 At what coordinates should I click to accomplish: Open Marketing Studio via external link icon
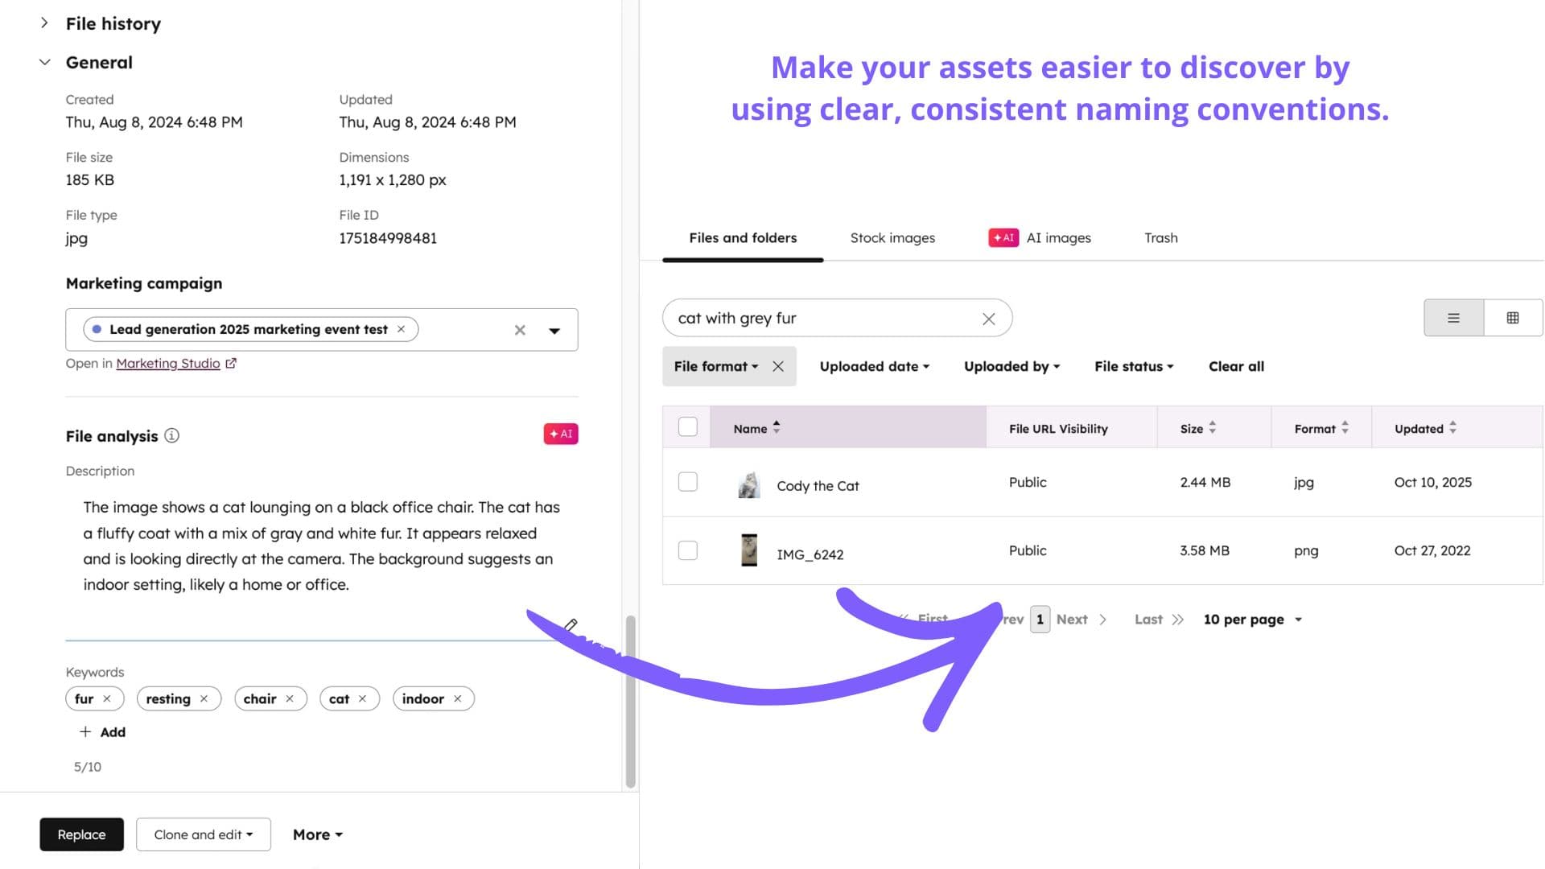click(x=231, y=363)
